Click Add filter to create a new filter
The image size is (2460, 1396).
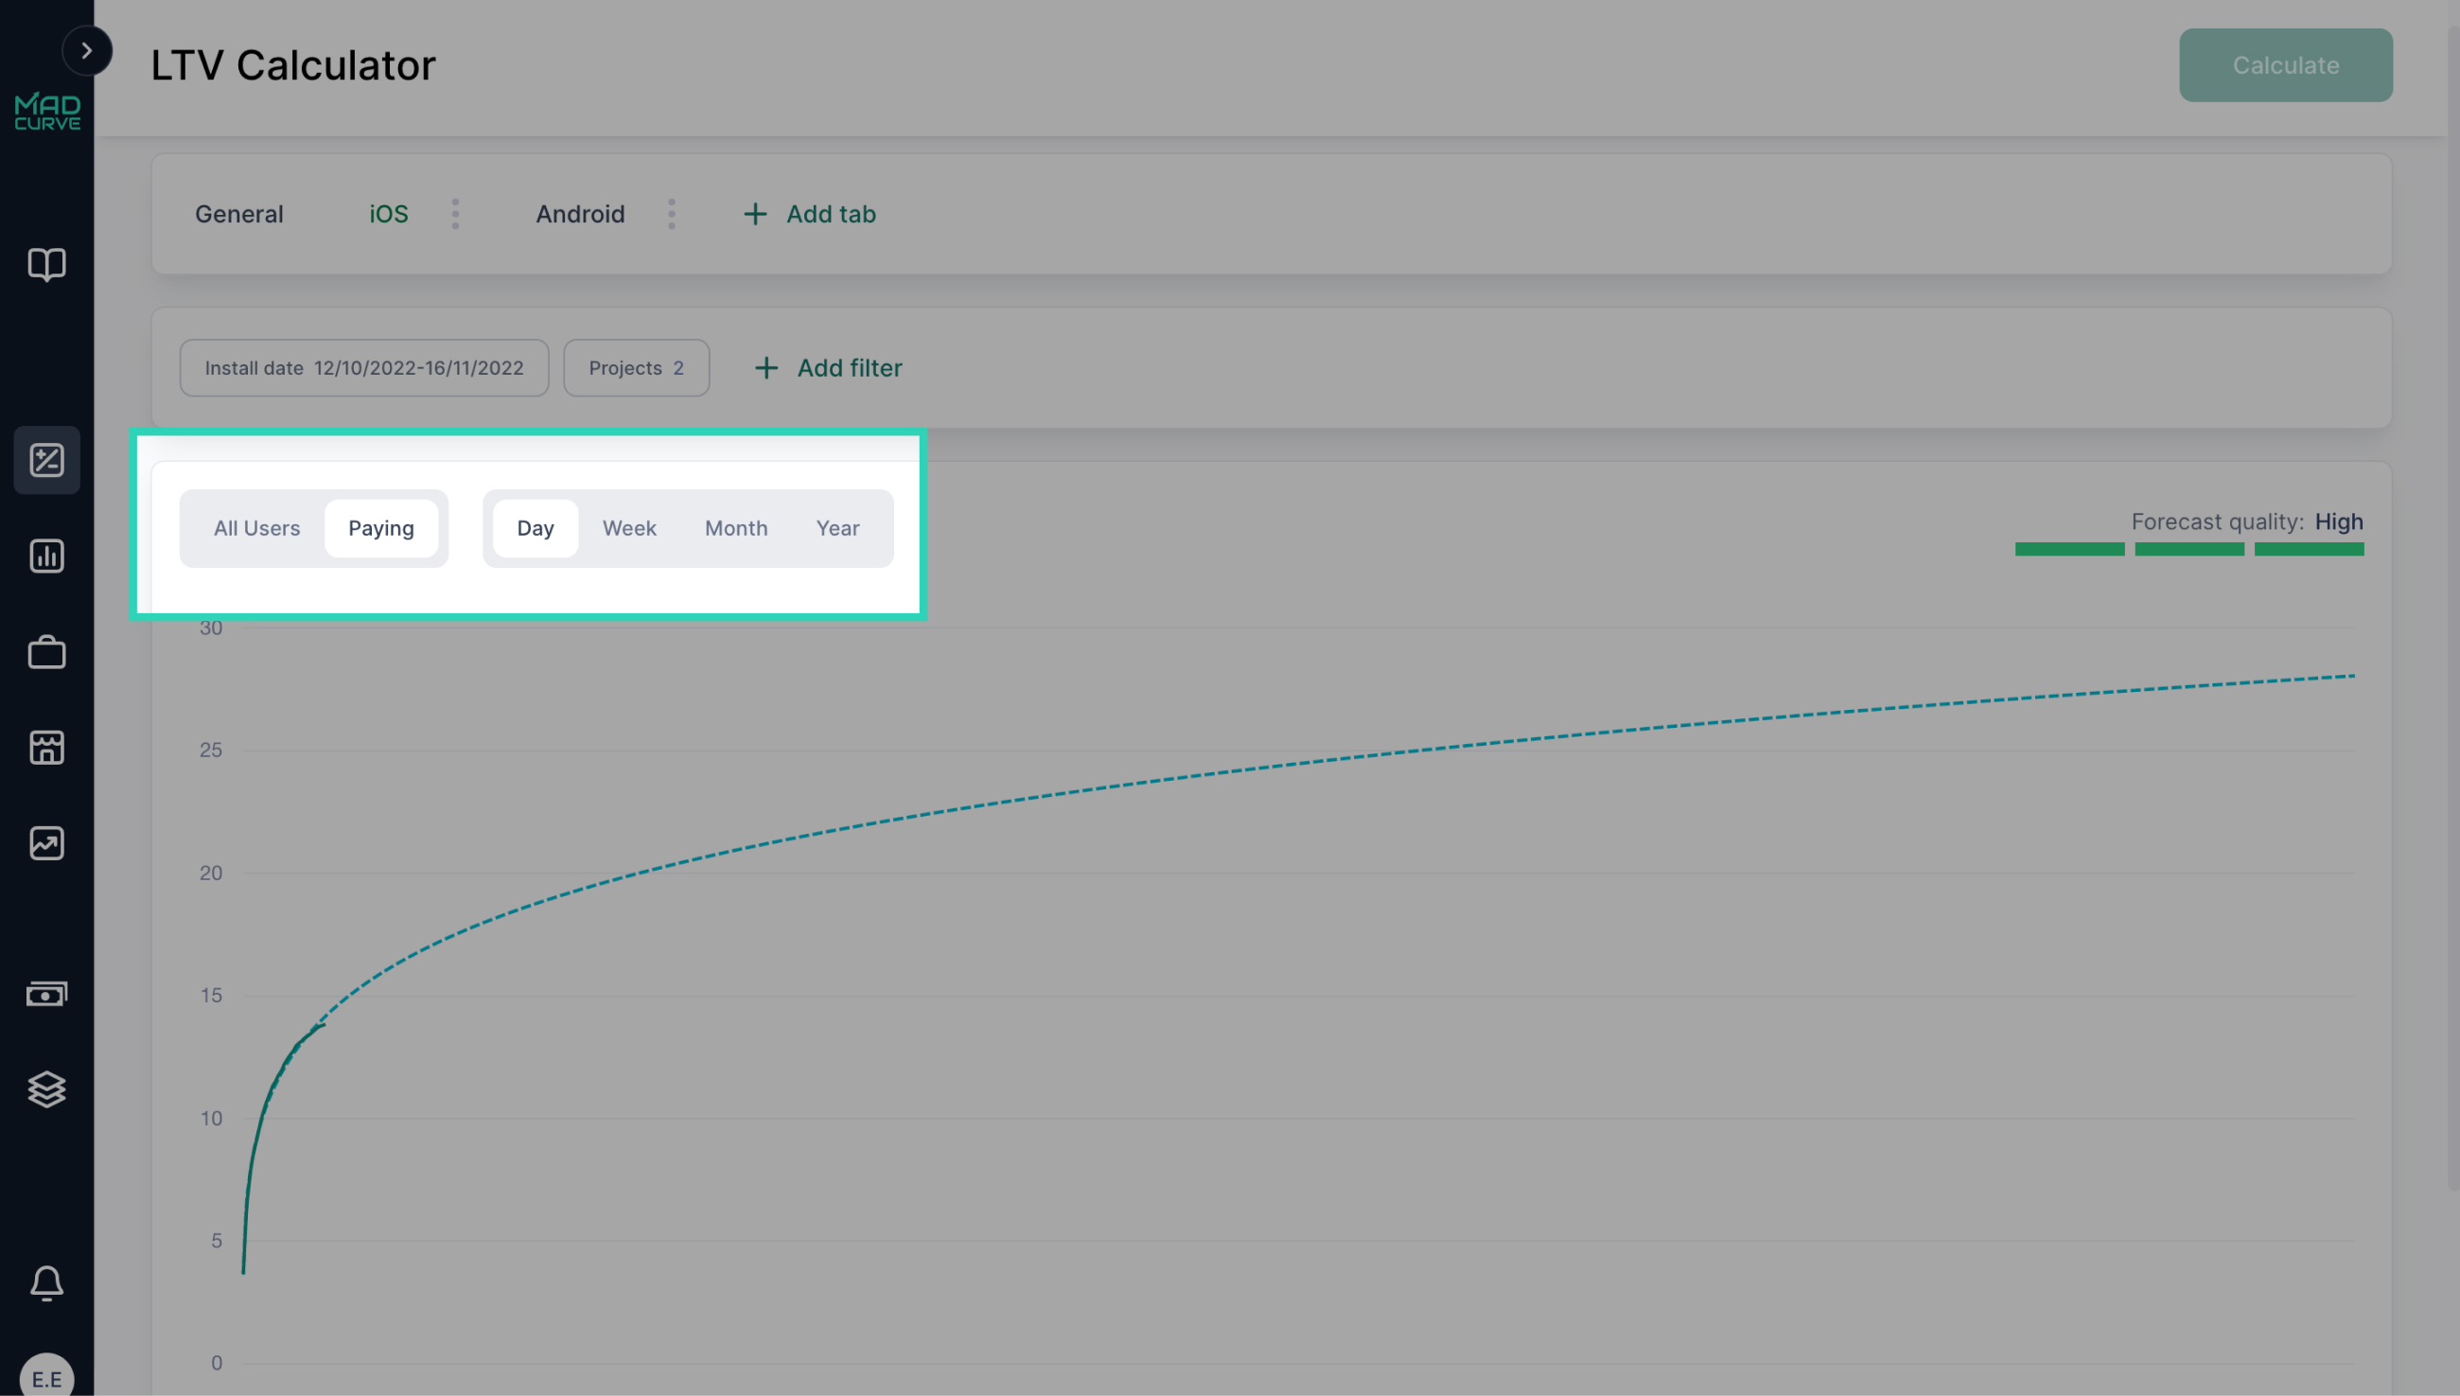[826, 367]
